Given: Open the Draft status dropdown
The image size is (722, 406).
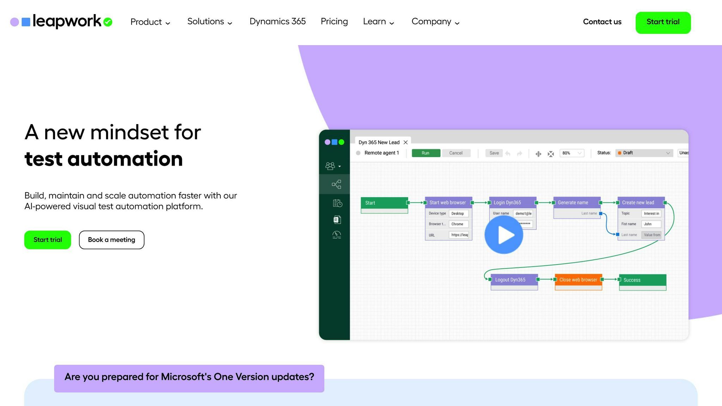Looking at the screenshot, I should [x=643, y=153].
